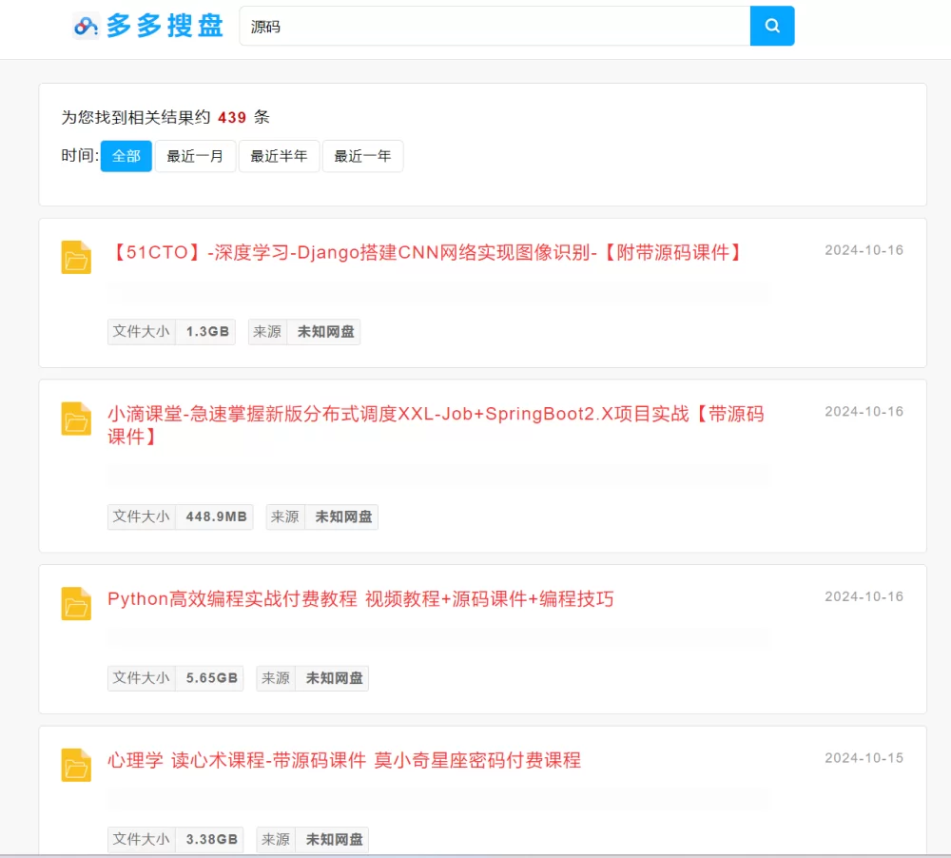Enable the 最近一月 time filter
Screen dimensions: 951x858
click(195, 156)
